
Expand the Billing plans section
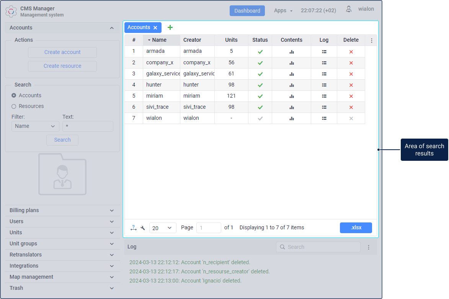click(x=62, y=211)
